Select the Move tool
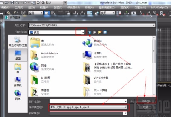This screenshot has width=171, height=117. [76, 13]
